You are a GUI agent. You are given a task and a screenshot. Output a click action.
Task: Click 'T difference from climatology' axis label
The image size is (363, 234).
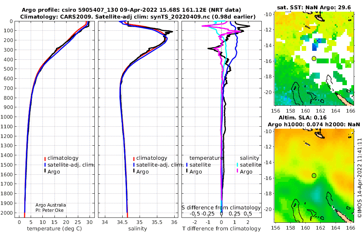click(x=221, y=229)
